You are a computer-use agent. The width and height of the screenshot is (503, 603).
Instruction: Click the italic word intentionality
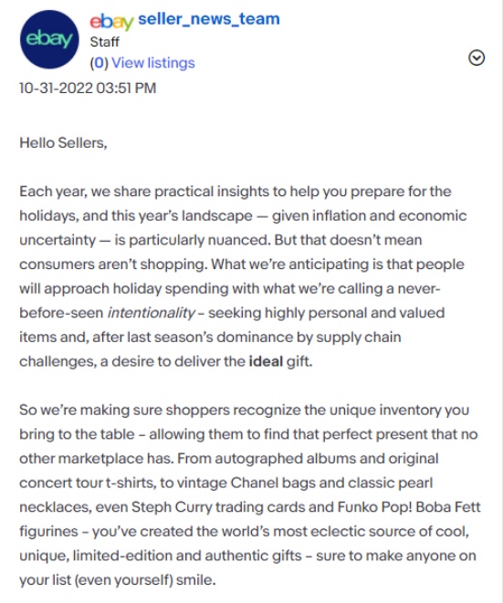click(x=151, y=313)
